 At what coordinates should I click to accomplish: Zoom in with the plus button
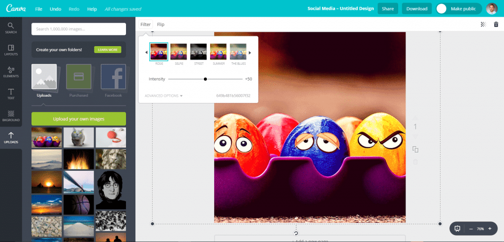[490, 229]
